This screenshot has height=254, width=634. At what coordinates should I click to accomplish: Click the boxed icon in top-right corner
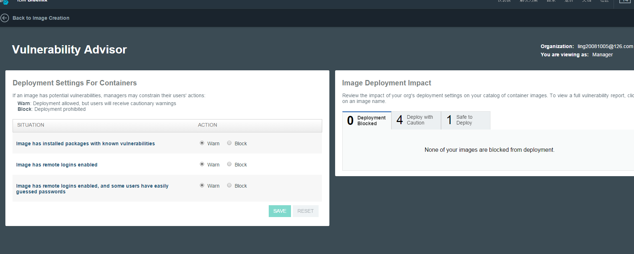(x=625, y=1)
